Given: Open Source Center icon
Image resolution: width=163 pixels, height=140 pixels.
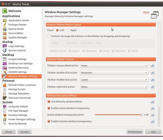Looking at the screenshot, I should [5, 29].
